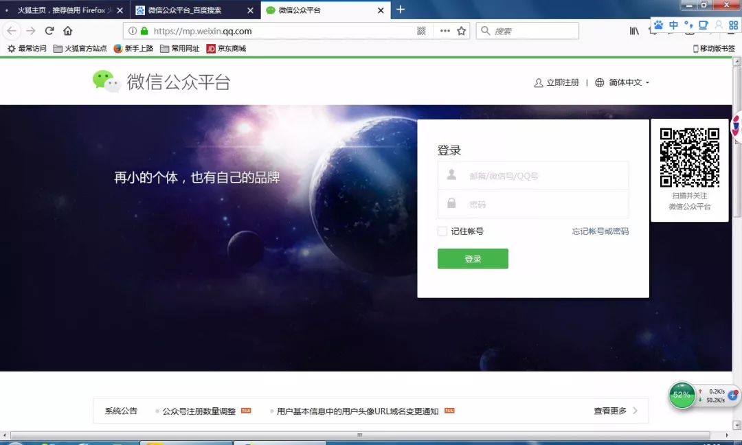742x445 pixels.
Task: Click the QR code for WeChat platform
Action: pyautogui.click(x=690, y=157)
